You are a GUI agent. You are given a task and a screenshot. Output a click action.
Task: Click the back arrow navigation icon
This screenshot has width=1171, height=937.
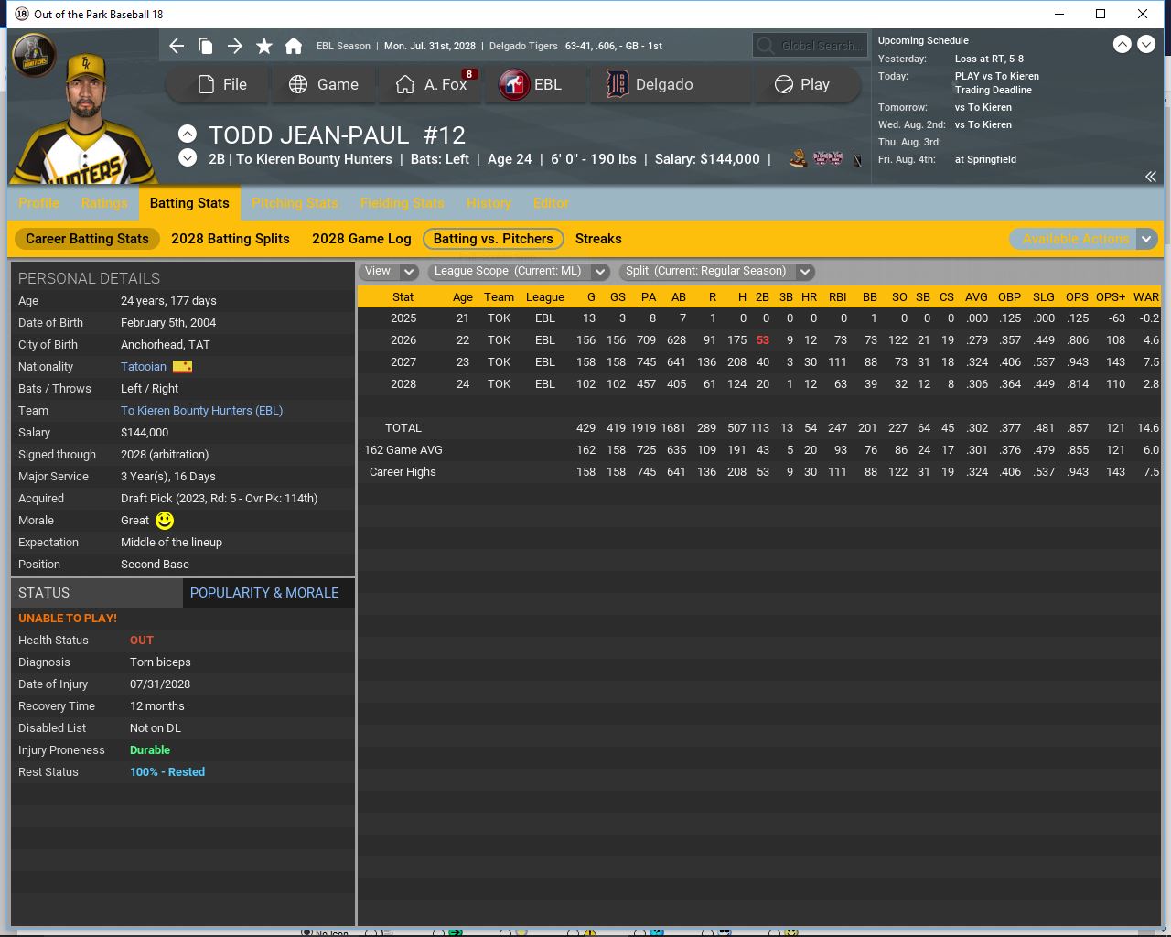[177, 46]
